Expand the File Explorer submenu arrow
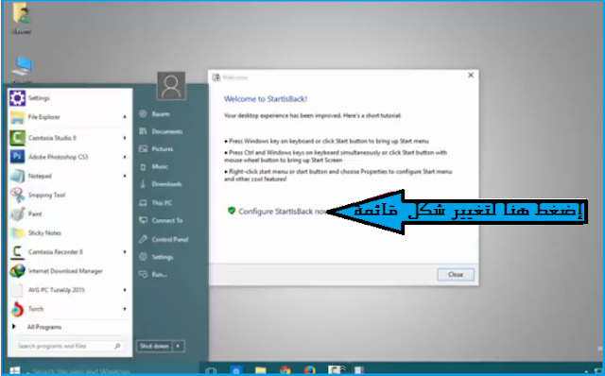 [125, 117]
